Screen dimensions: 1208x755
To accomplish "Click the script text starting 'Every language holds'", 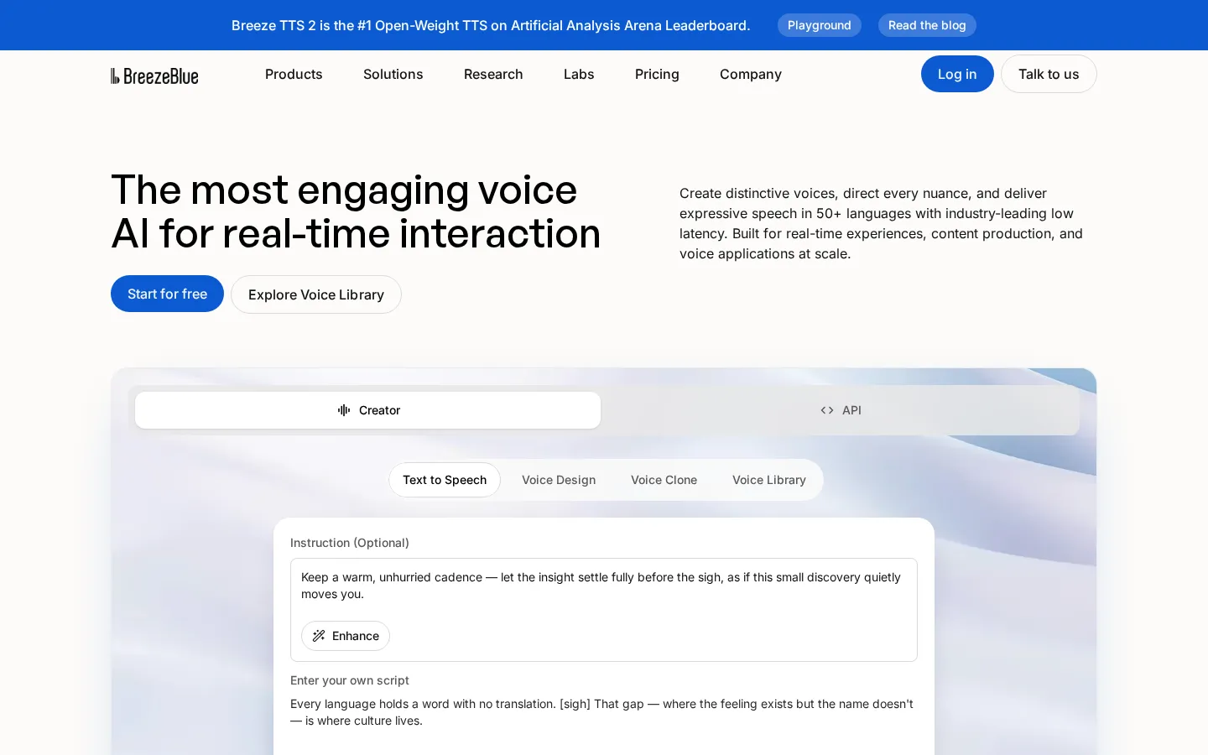I will click(x=601, y=712).
